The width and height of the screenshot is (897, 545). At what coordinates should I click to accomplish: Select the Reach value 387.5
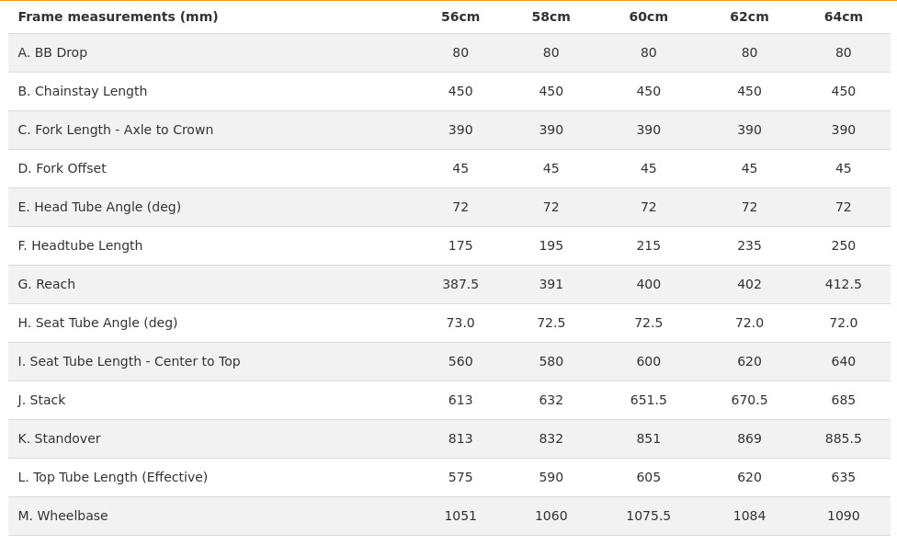point(460,284)
